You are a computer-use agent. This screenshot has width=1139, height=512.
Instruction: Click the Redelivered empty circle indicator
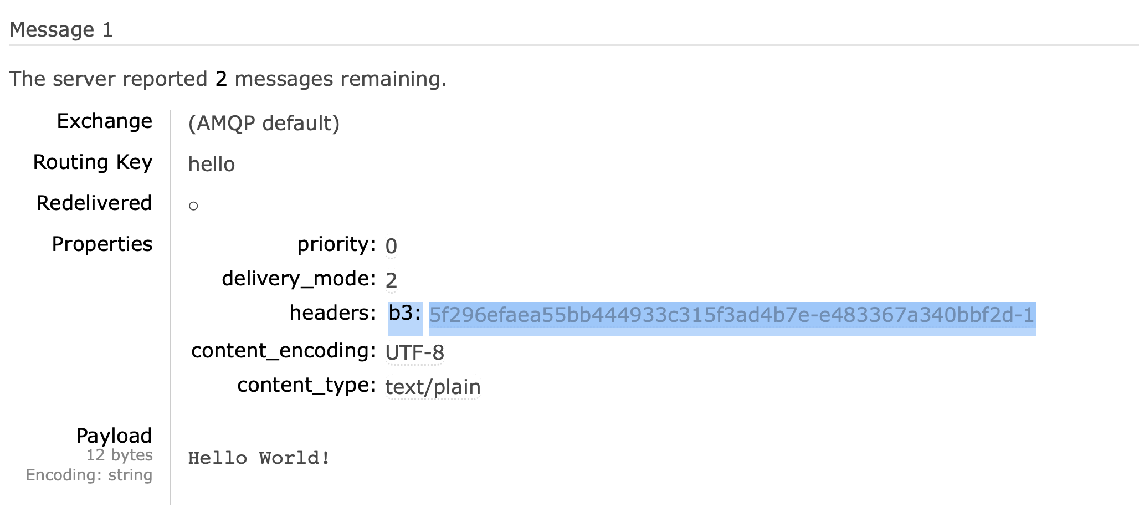193,206
